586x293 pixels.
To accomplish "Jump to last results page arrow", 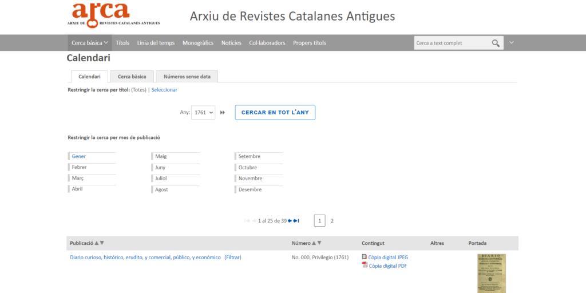I will pos(296,221).
